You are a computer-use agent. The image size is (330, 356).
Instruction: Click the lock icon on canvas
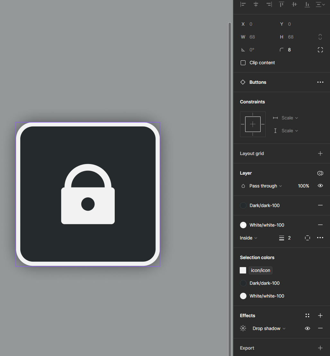[88, 194]
